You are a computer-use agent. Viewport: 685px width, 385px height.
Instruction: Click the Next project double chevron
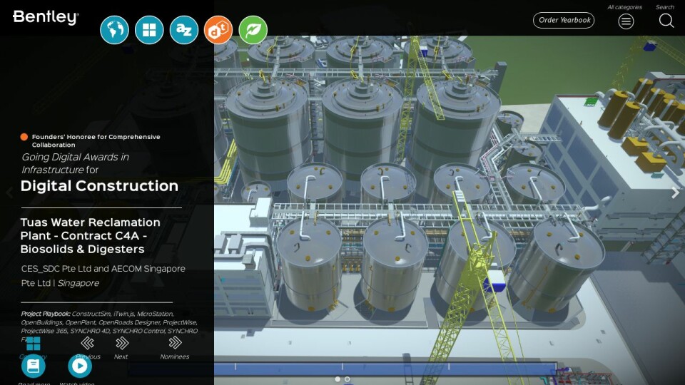pos(122,343)
